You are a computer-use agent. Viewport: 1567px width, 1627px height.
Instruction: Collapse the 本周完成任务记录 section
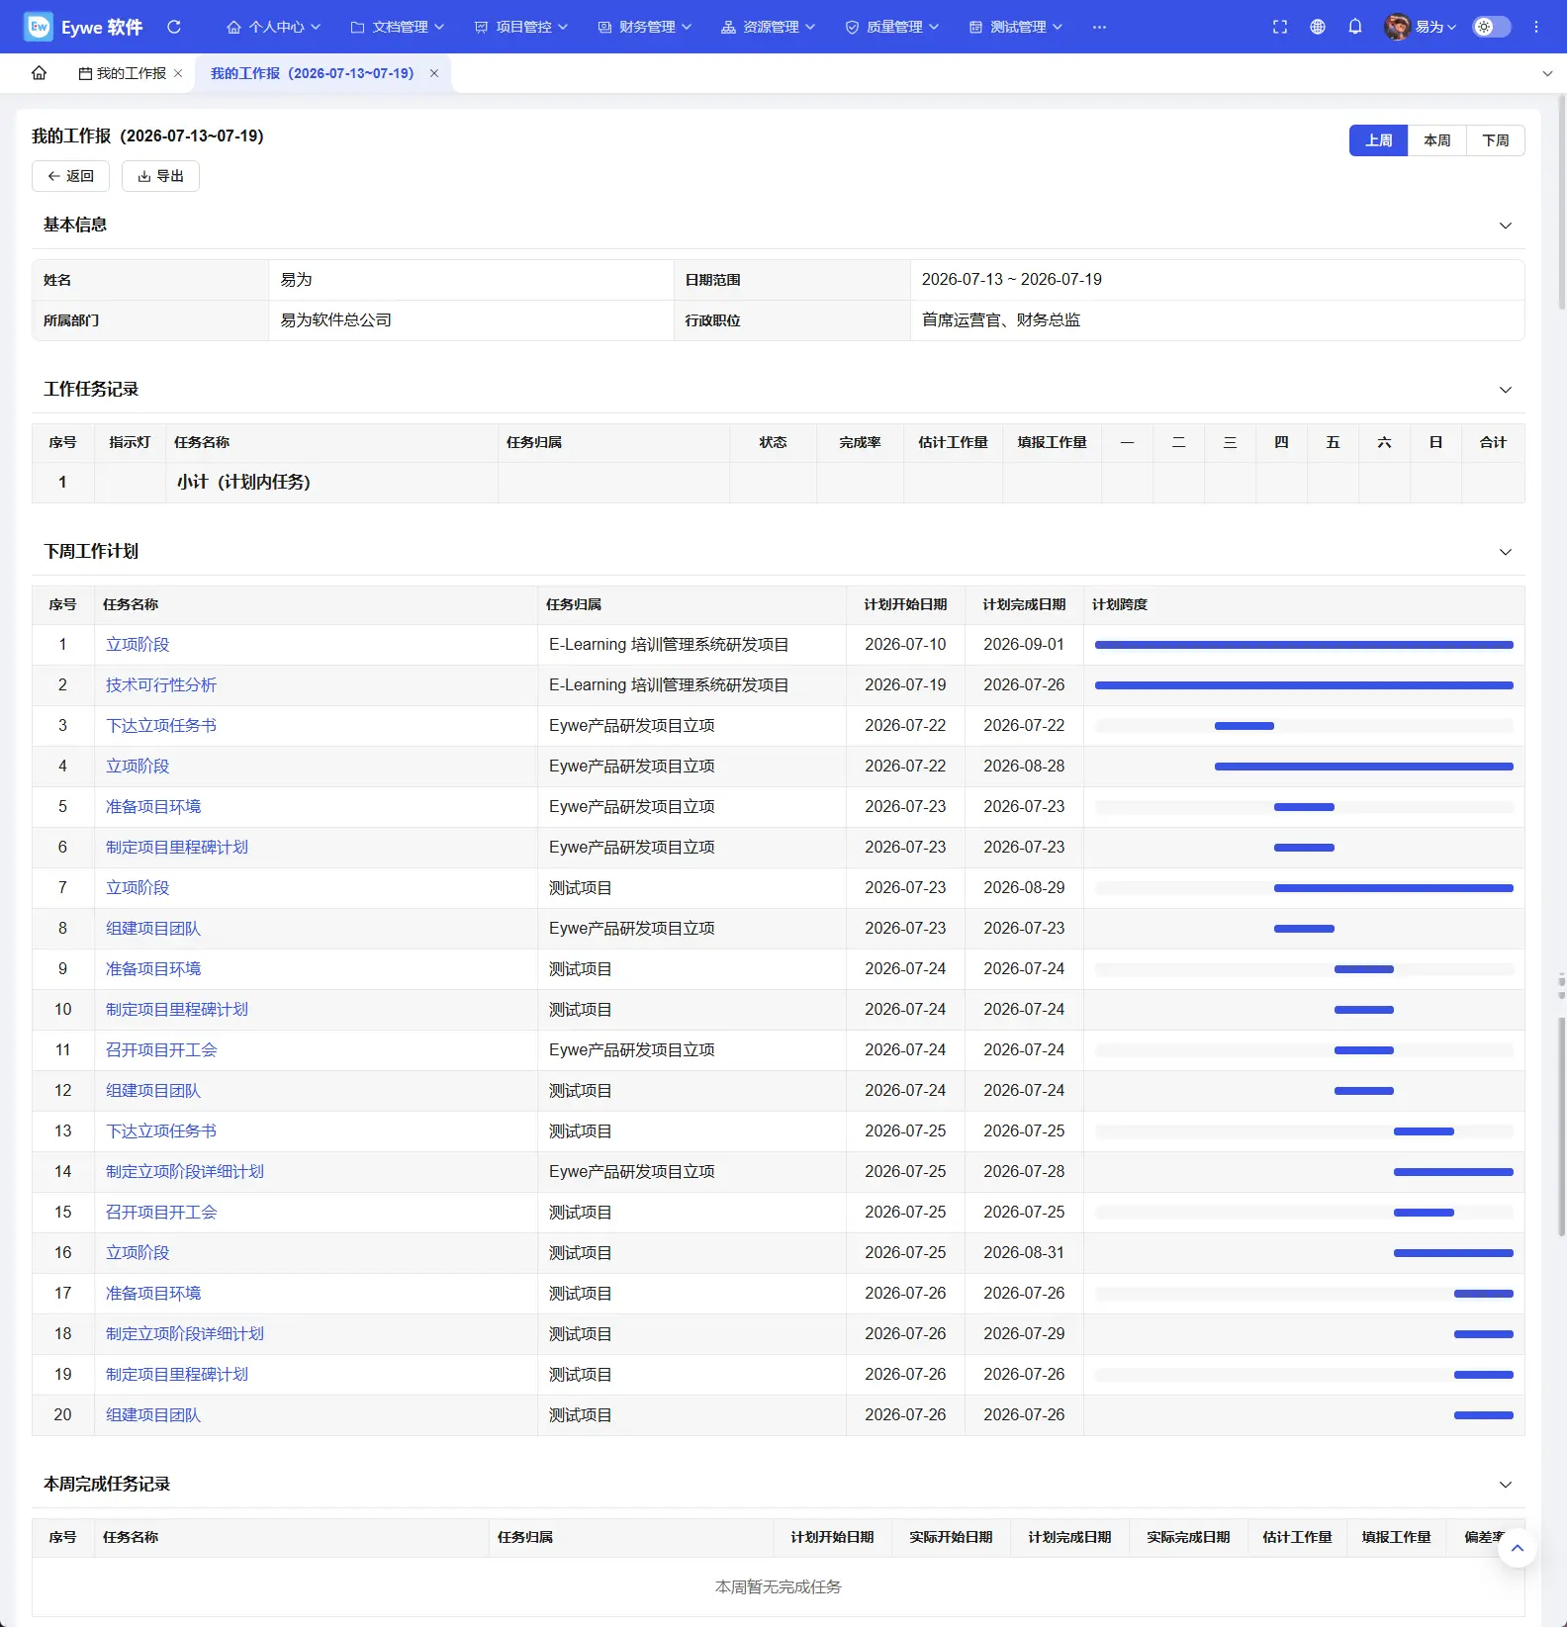(1506, 1485)
